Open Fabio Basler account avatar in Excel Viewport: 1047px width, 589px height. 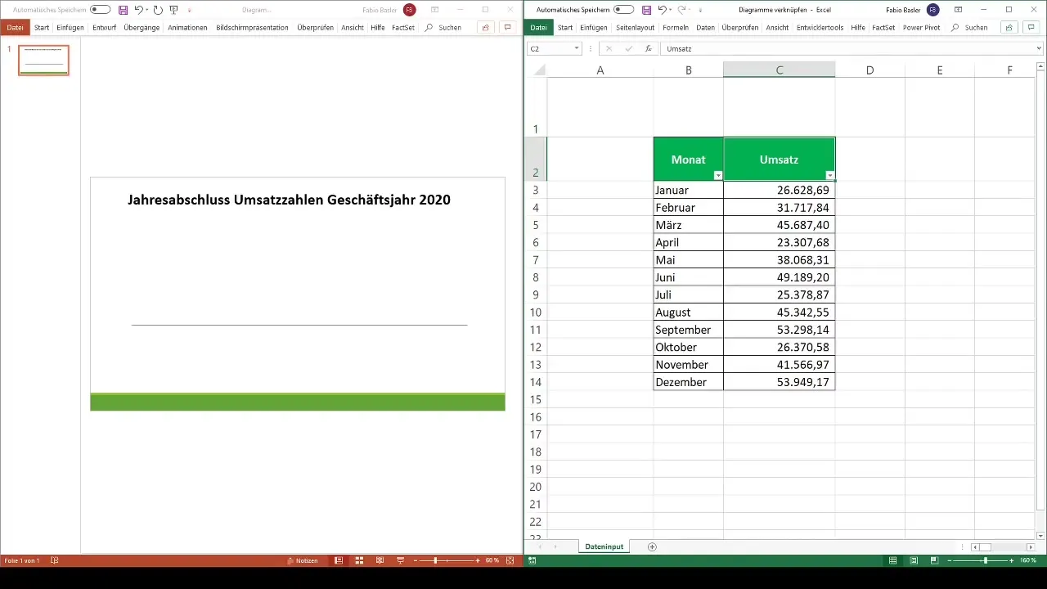932,10
